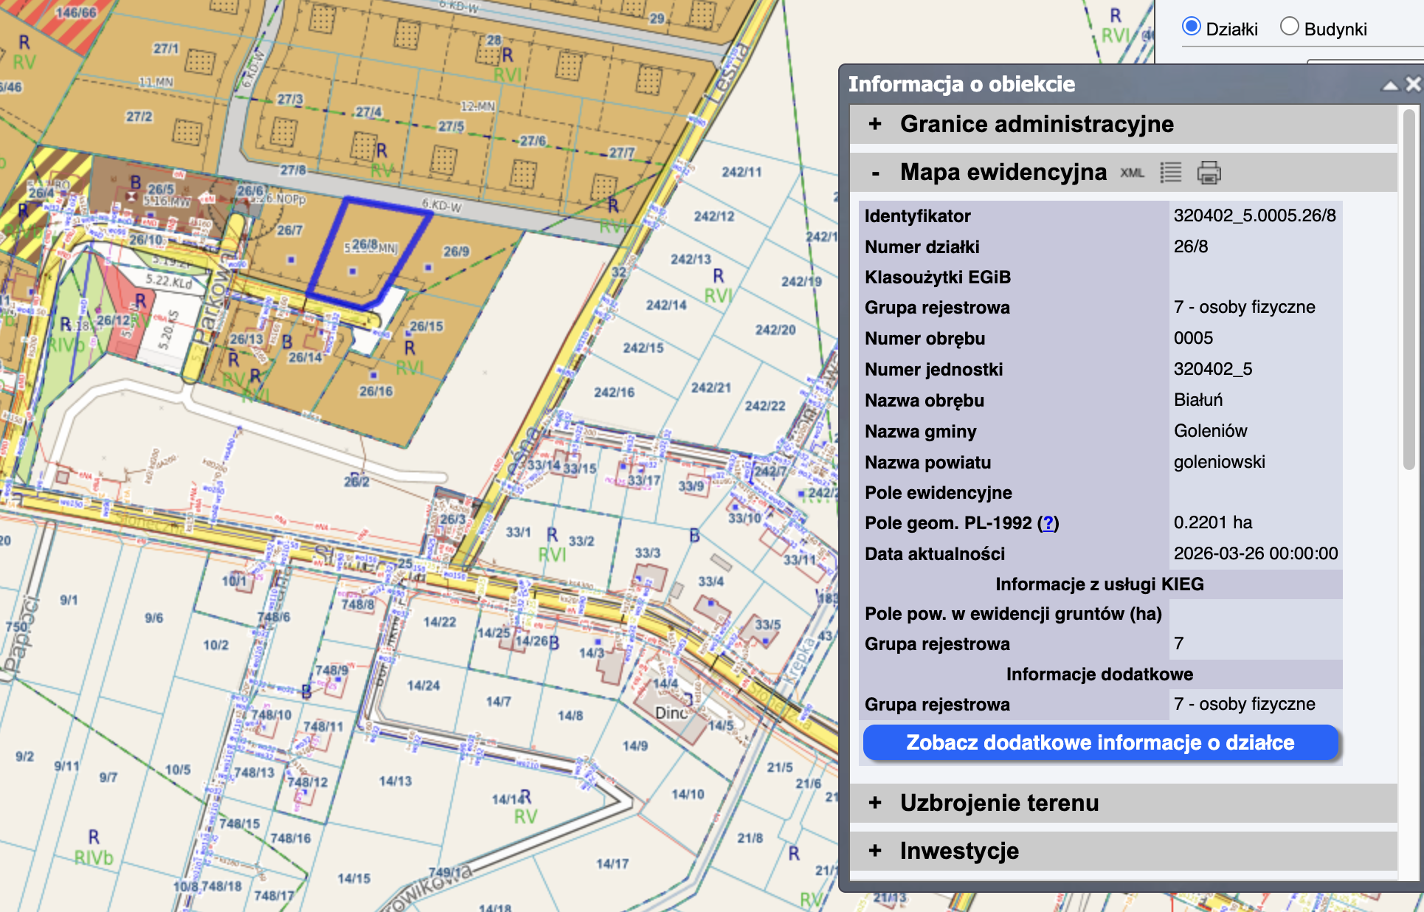Viewport: 1424px width, 912px height.
Task: Open the list view icon beside Mapa ewidencyjna
Action: click(x=1171, y=173)
